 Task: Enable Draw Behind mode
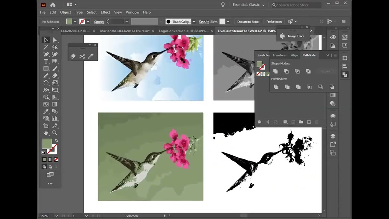coord(50,167)
